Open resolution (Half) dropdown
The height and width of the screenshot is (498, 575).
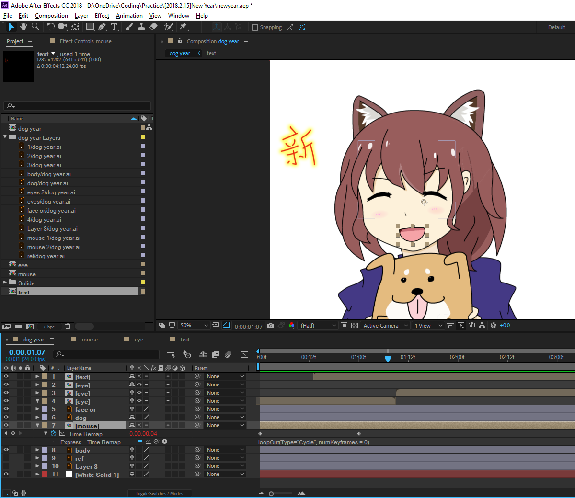(x=318, y=326)
